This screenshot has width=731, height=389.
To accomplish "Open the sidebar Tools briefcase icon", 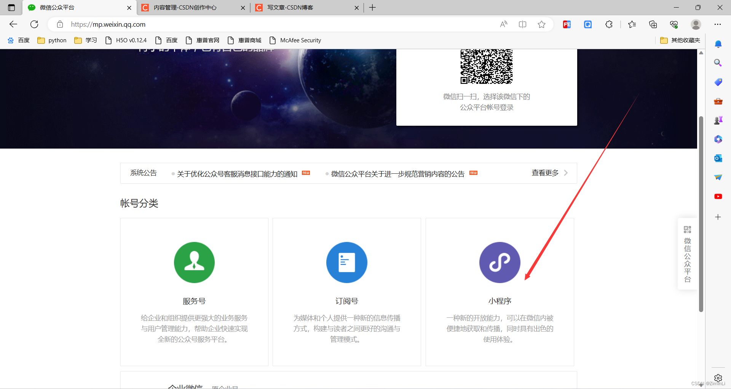I will pyautogui.click(x=718, y=101).
